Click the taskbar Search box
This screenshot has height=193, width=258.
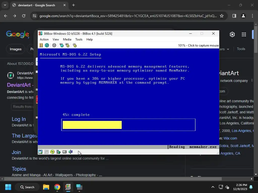pyautogui.click(x=27, y=187)
